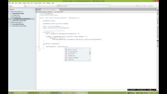167x94 pixels.
Task: Open the Help menu
Action: click(x=53, y=3)
